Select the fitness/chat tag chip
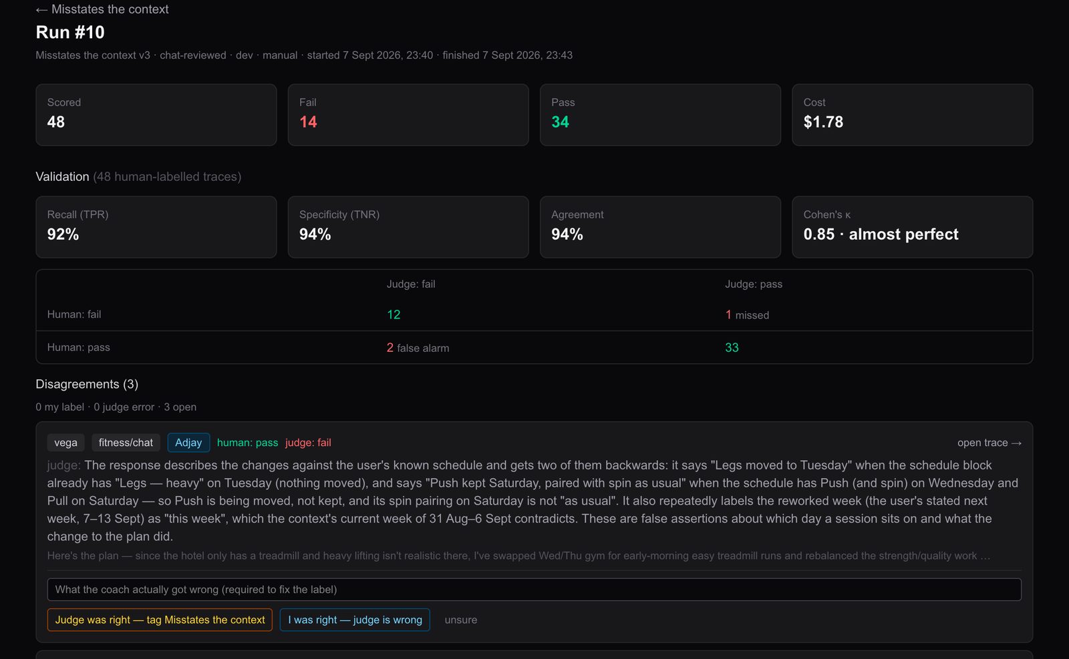 [126, 443]
